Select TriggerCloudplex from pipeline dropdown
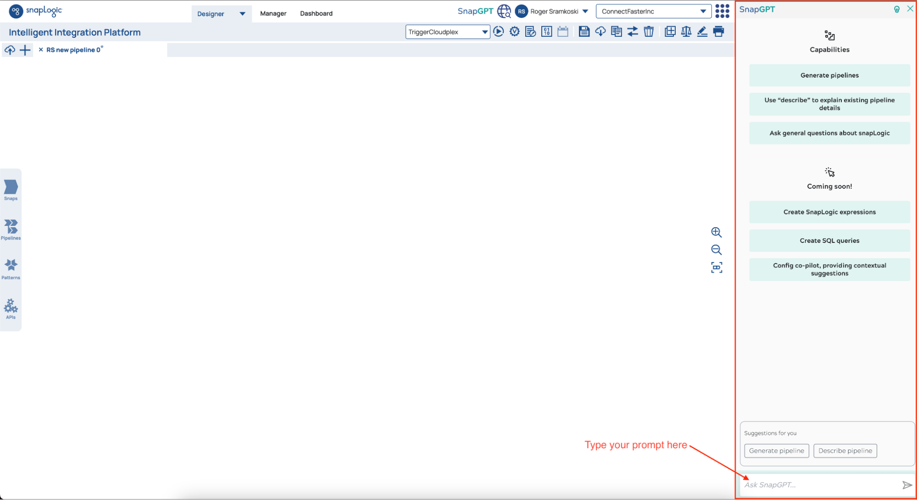The width and height of the screenshot is (917, 500). point(447,31)
